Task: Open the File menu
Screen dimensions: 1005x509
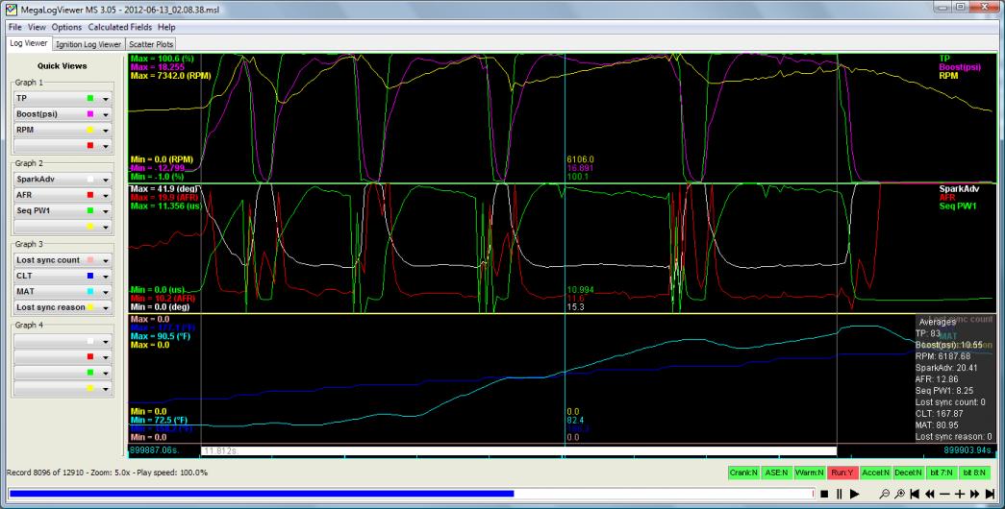Action: click(x=14, y=27)
